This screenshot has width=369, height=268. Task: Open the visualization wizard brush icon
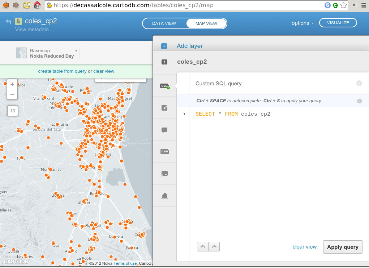pos(164,108)
